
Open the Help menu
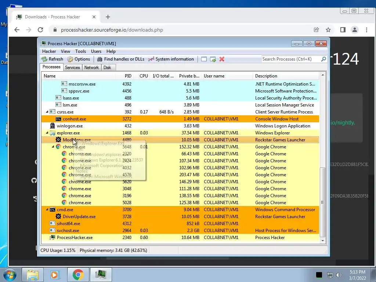pyautogui.click(x=111, y=51)
